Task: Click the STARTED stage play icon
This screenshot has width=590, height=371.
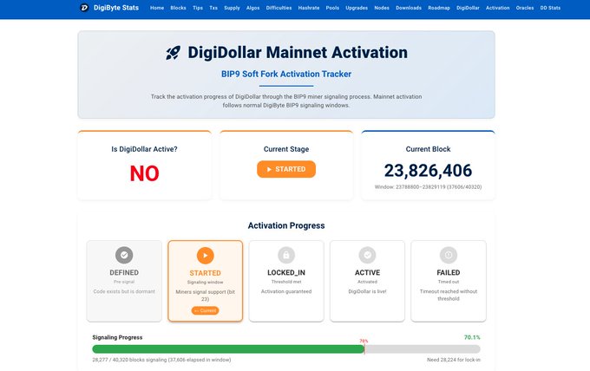Action: pos(205,256)
